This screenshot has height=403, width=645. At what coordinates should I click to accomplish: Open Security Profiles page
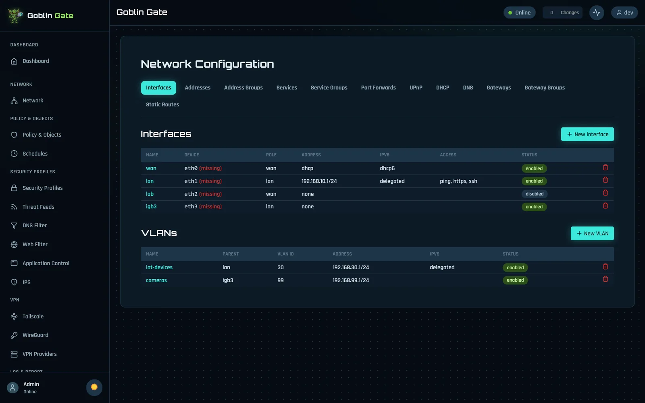pos(54,188)
